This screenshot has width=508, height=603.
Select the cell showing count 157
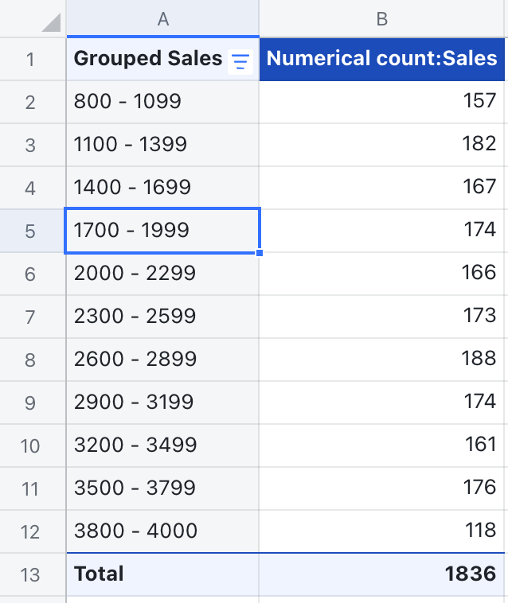point(381,102)
